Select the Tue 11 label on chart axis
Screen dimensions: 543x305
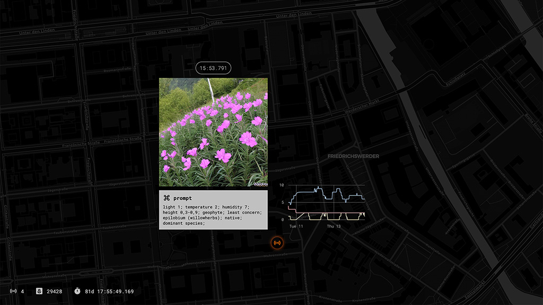pyautogui.click(x=296, y=226)
